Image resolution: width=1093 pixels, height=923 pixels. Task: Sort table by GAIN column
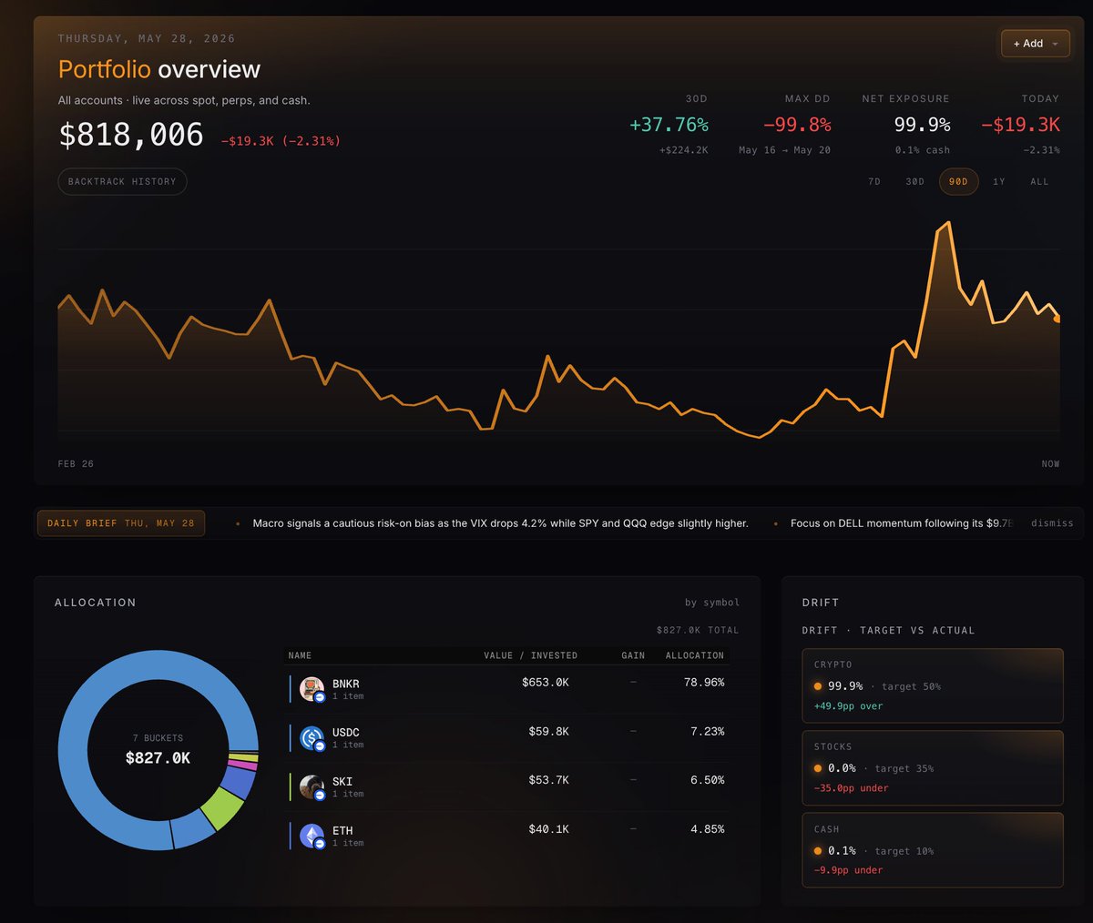coord(633,655)
